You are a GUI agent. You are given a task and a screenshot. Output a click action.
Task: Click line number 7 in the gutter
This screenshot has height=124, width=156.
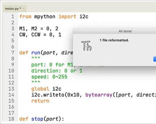(x=13, y=53)
